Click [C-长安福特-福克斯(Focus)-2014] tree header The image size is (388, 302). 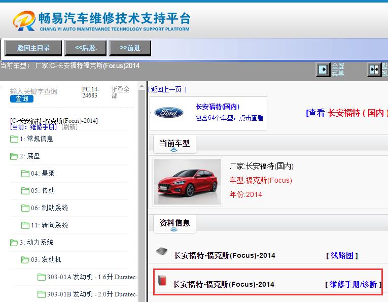pyautogui.click(x=54, y=121)
